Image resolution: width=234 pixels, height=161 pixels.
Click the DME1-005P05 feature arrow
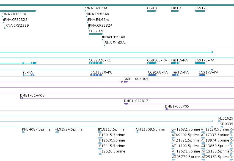[167, 109]
